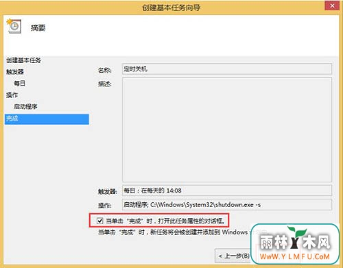Select the highlighted 完成 step
Screen dimensions: 343x268
(x=47, y=119)
